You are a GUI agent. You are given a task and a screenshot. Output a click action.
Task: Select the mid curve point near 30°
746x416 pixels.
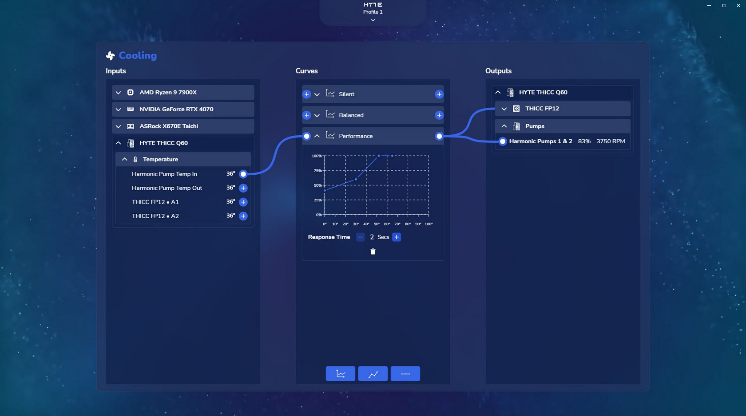coord(356,179)
